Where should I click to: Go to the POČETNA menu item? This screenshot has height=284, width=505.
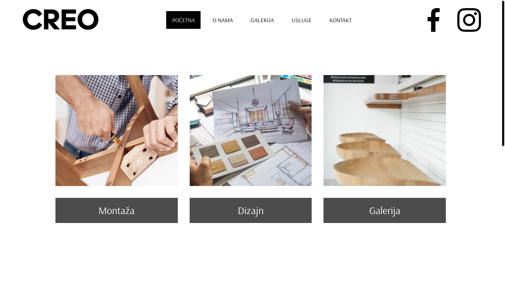(x=183, y=20)
